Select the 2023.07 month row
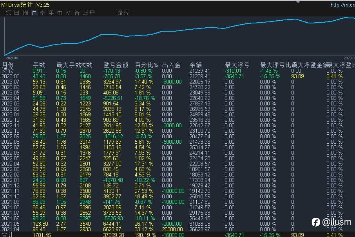 177,82
